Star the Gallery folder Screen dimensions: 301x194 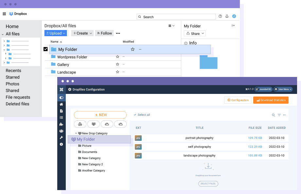coord(117,65)
